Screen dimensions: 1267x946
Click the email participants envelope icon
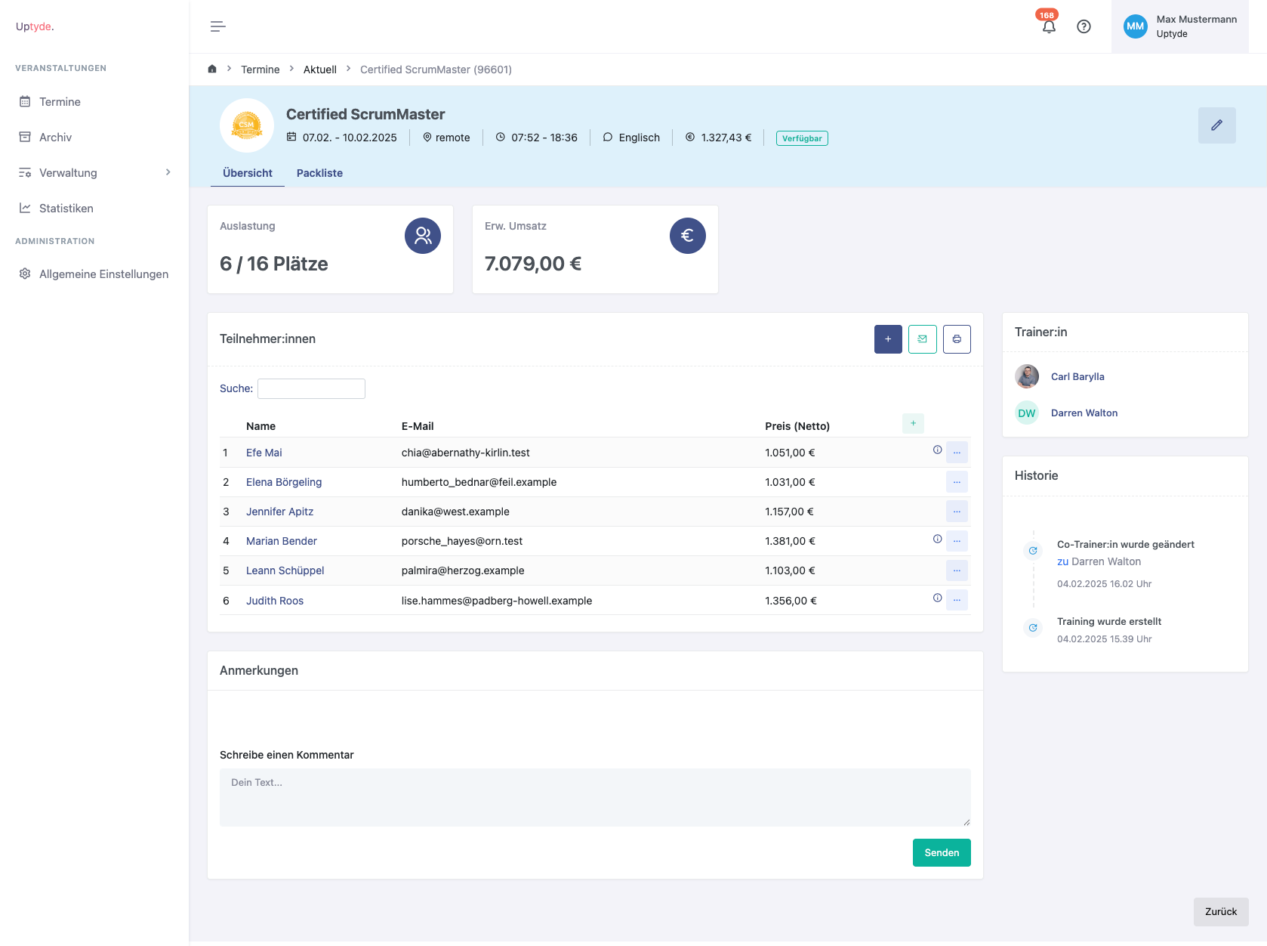(x=922, y=339)
